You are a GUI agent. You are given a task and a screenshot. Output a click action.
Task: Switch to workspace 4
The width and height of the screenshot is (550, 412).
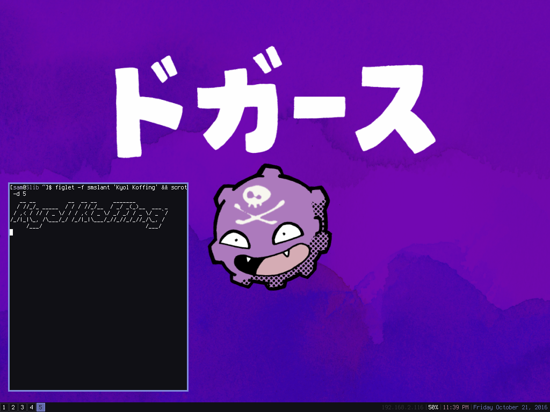point(32,407)
